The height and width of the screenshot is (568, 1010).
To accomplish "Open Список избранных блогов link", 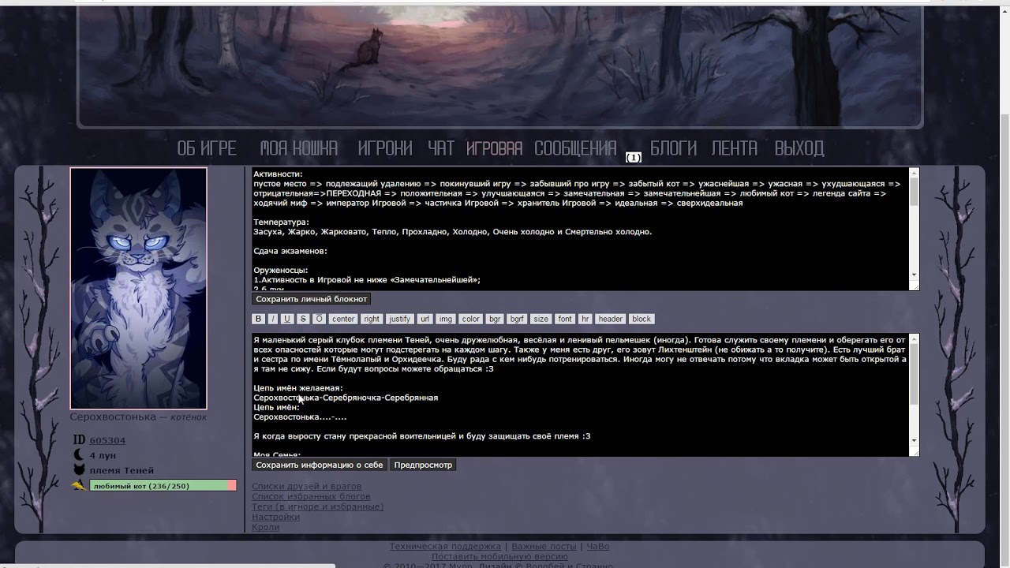I will (311, 496).
